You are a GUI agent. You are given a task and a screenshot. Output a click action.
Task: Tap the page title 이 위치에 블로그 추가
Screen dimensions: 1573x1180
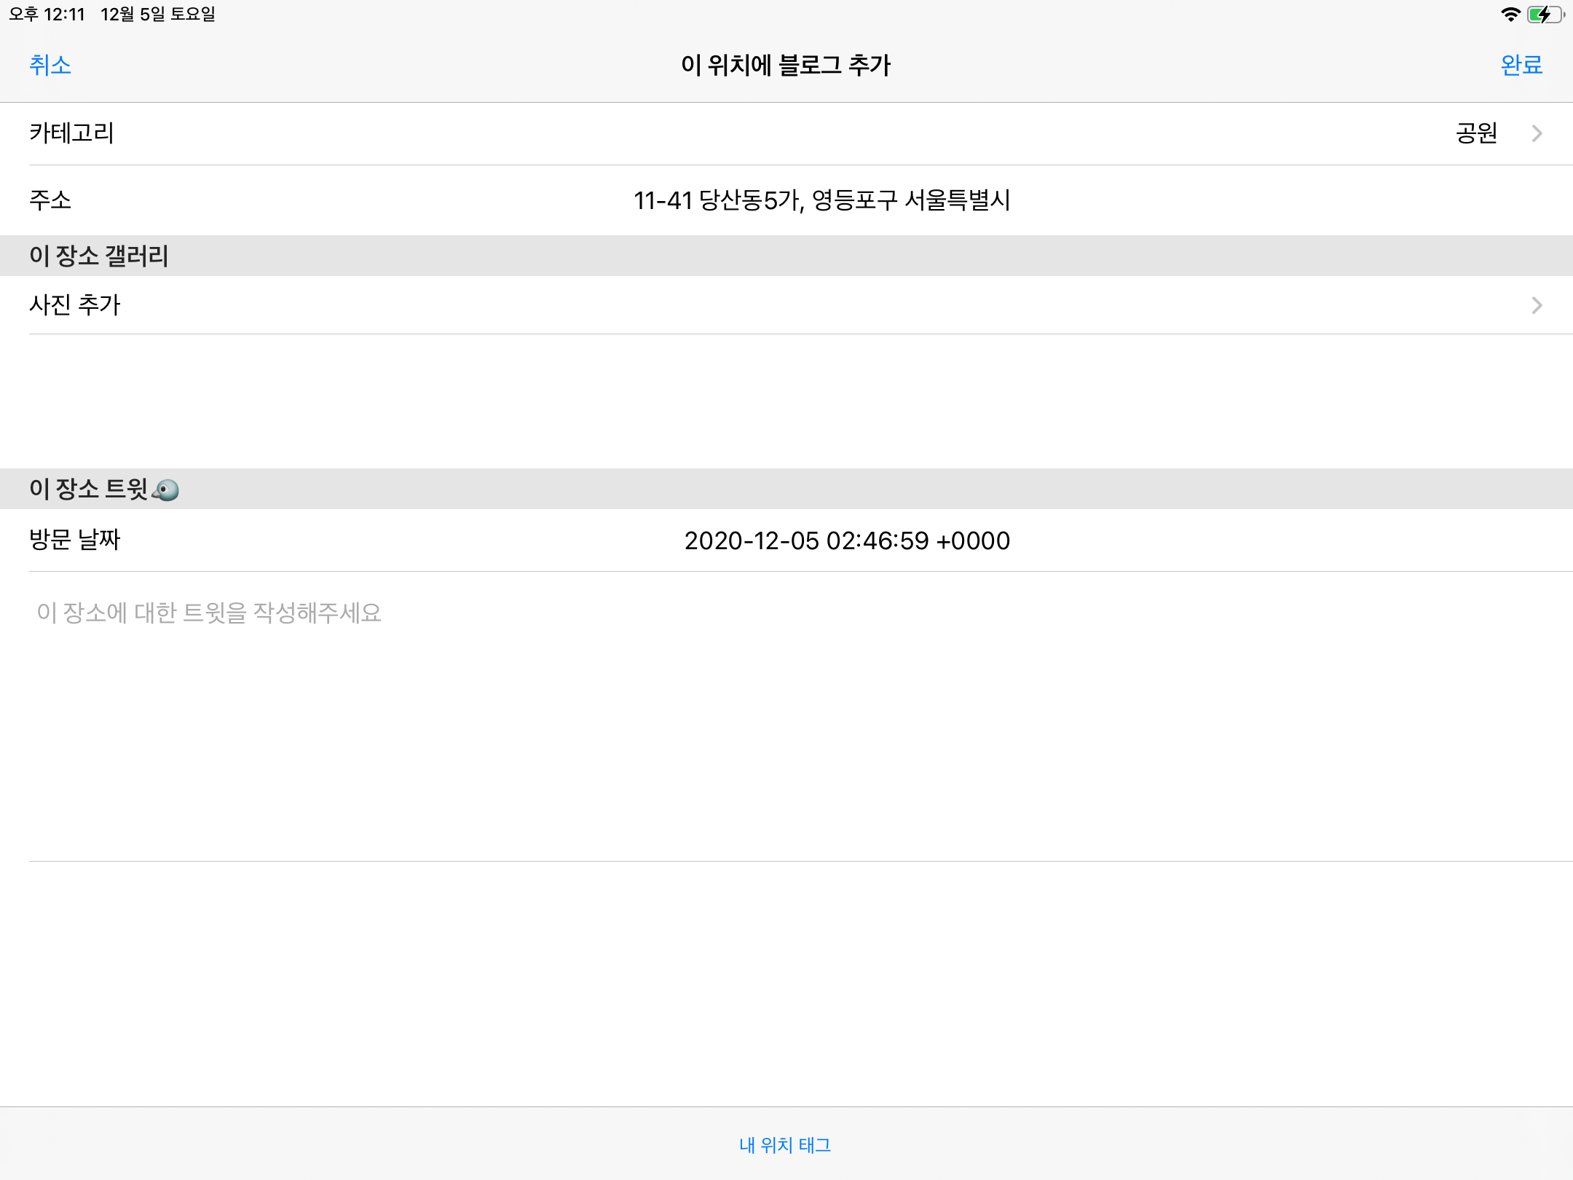[x=786, y=66]
